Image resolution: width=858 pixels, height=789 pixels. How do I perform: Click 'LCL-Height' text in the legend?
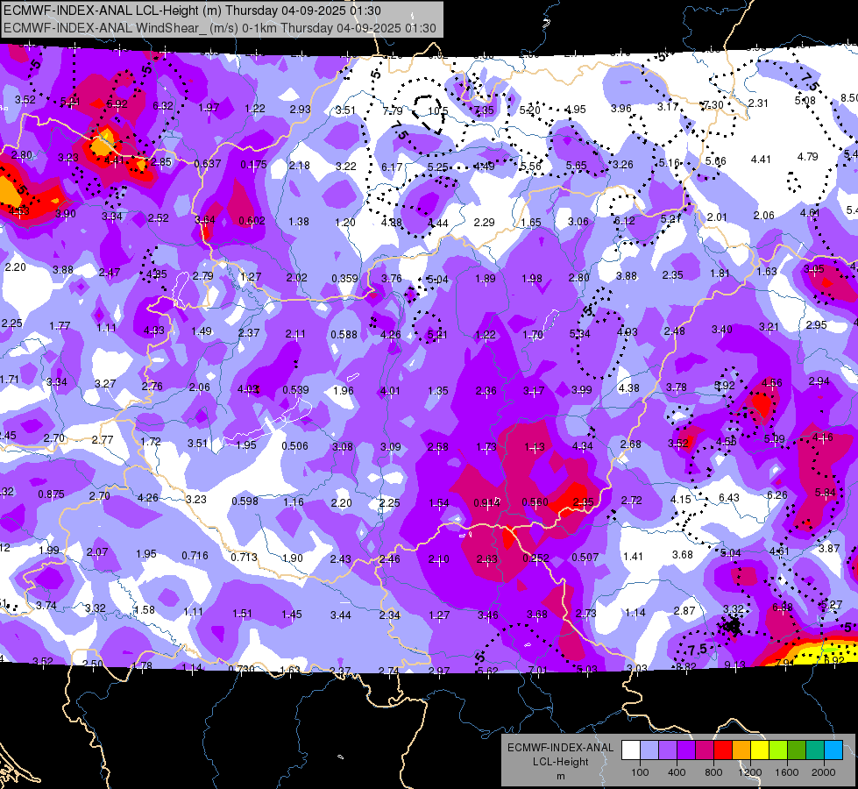(x=560, y=762)
